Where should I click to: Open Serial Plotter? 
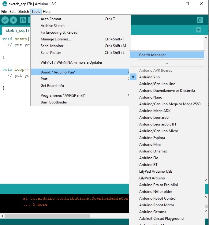click(x=80, y=53)
